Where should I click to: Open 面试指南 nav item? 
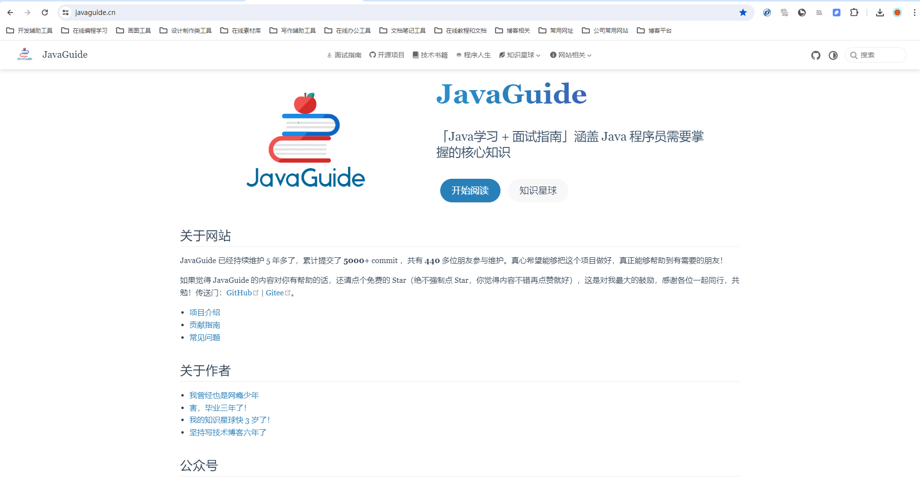click(344, 55)
